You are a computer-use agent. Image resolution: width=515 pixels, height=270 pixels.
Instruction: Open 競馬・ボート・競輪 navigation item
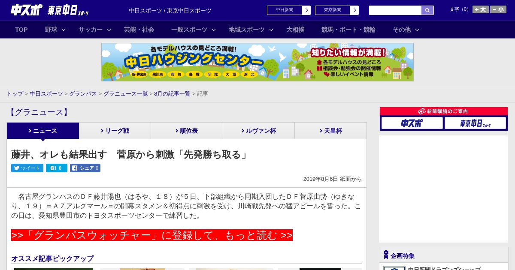pyautogui.click(x=348, y=30)
